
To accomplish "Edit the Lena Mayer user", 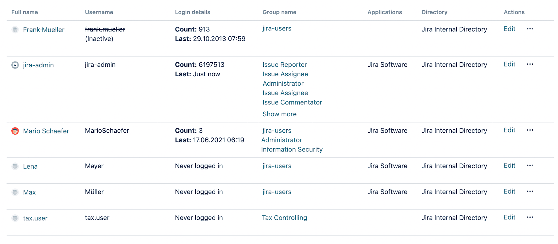I will pos(509,165).
